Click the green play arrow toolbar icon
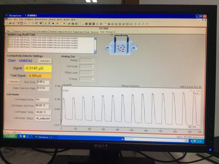Viewport: 219px width, 164px height. click(64, 23)
